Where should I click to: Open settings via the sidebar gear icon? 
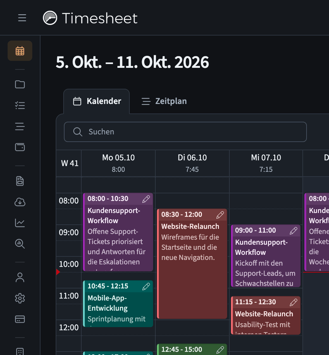pyautogui.click(x=20, y=298)
